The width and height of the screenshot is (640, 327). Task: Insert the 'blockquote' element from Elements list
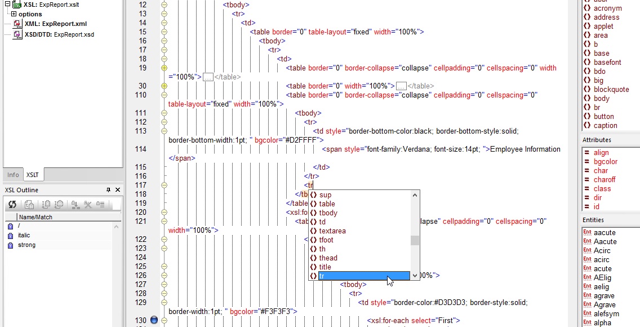[x=611, y=90]
